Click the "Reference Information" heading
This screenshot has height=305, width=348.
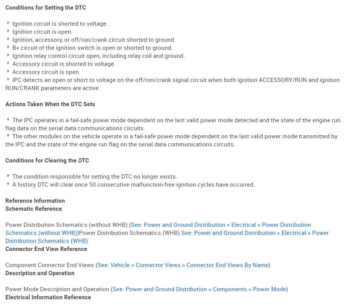tap(35, 201)
